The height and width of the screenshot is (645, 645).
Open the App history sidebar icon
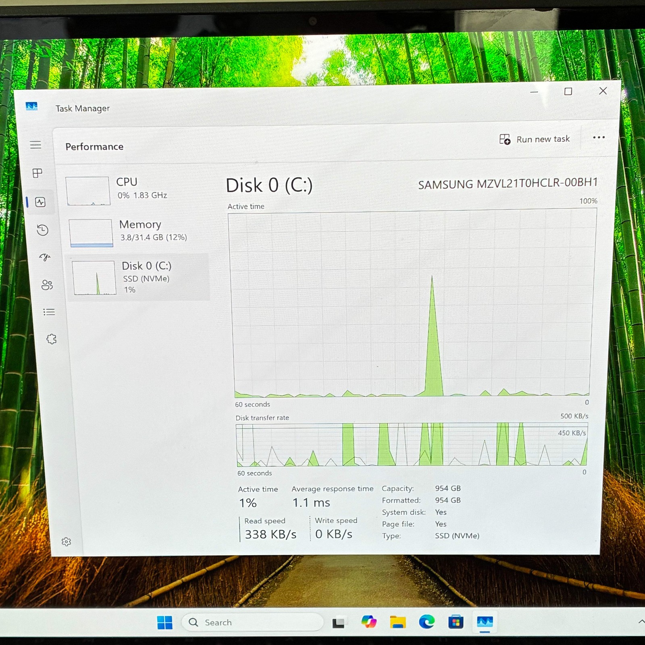[x=42, y=230]
